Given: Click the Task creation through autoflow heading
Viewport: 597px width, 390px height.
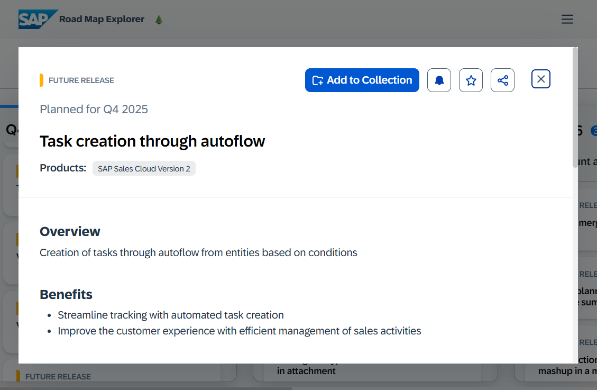Looking at the screenshot, I should coord(152,141).
